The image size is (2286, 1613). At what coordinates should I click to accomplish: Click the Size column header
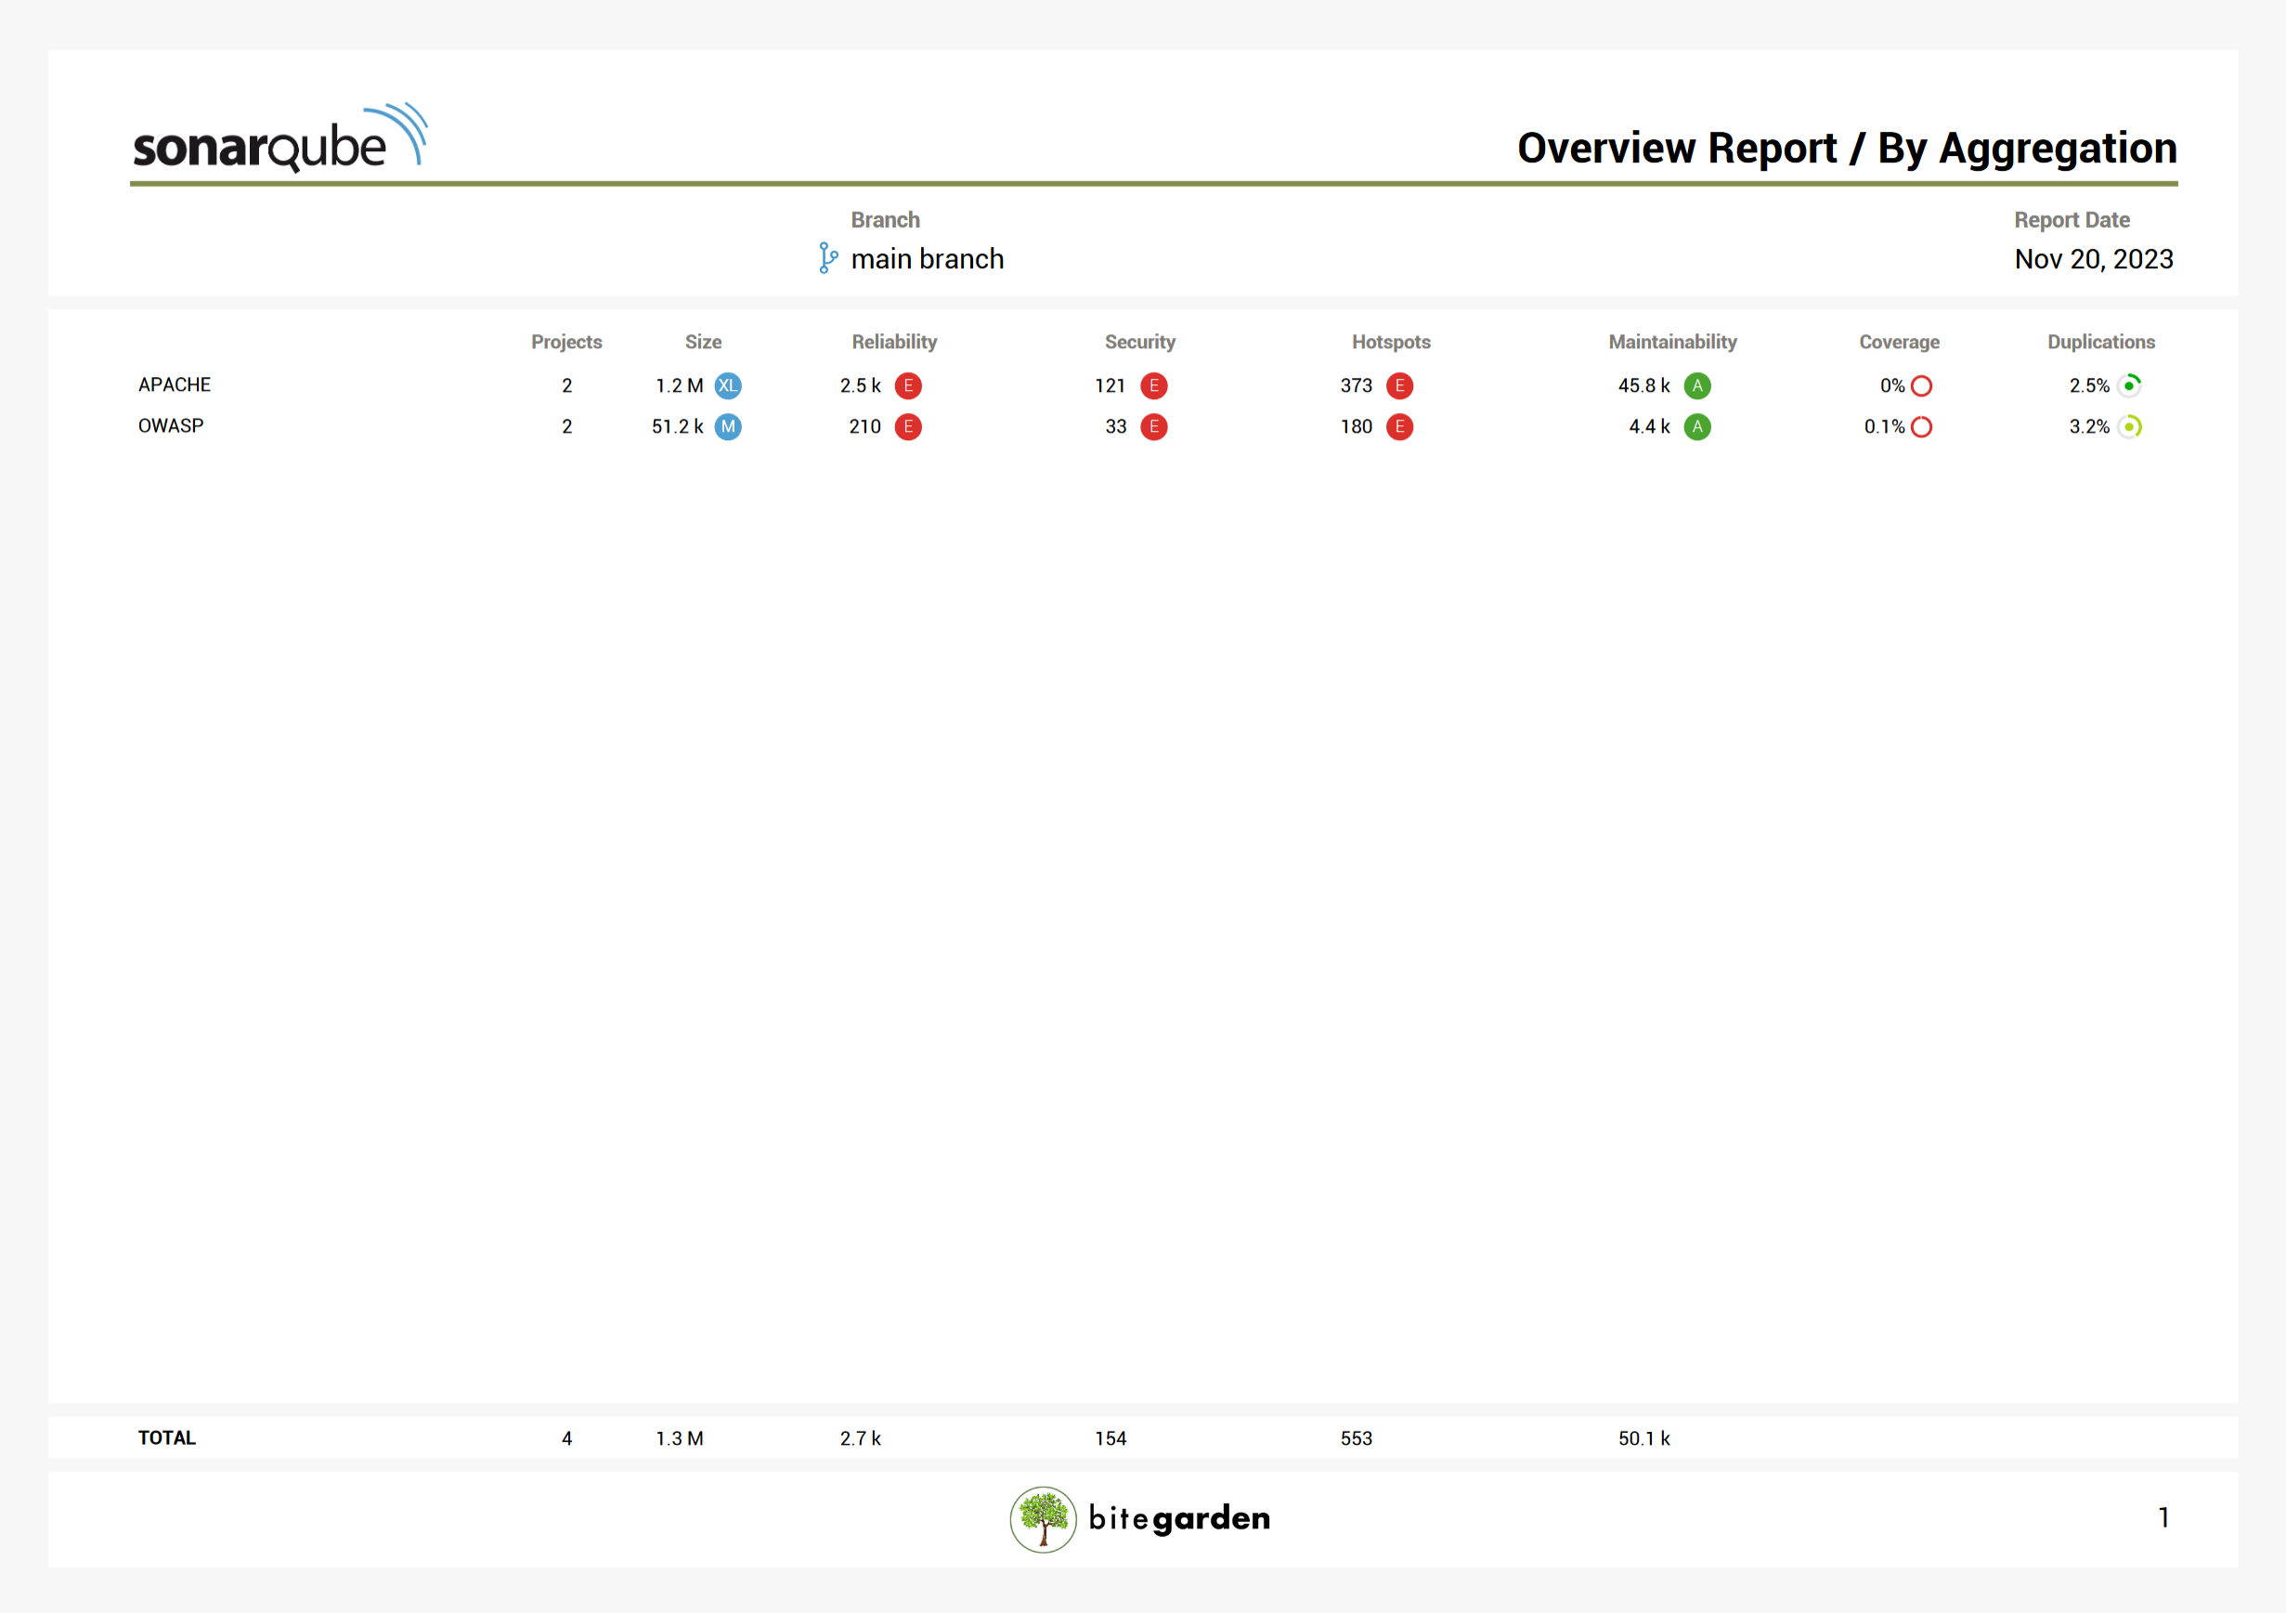703,342
